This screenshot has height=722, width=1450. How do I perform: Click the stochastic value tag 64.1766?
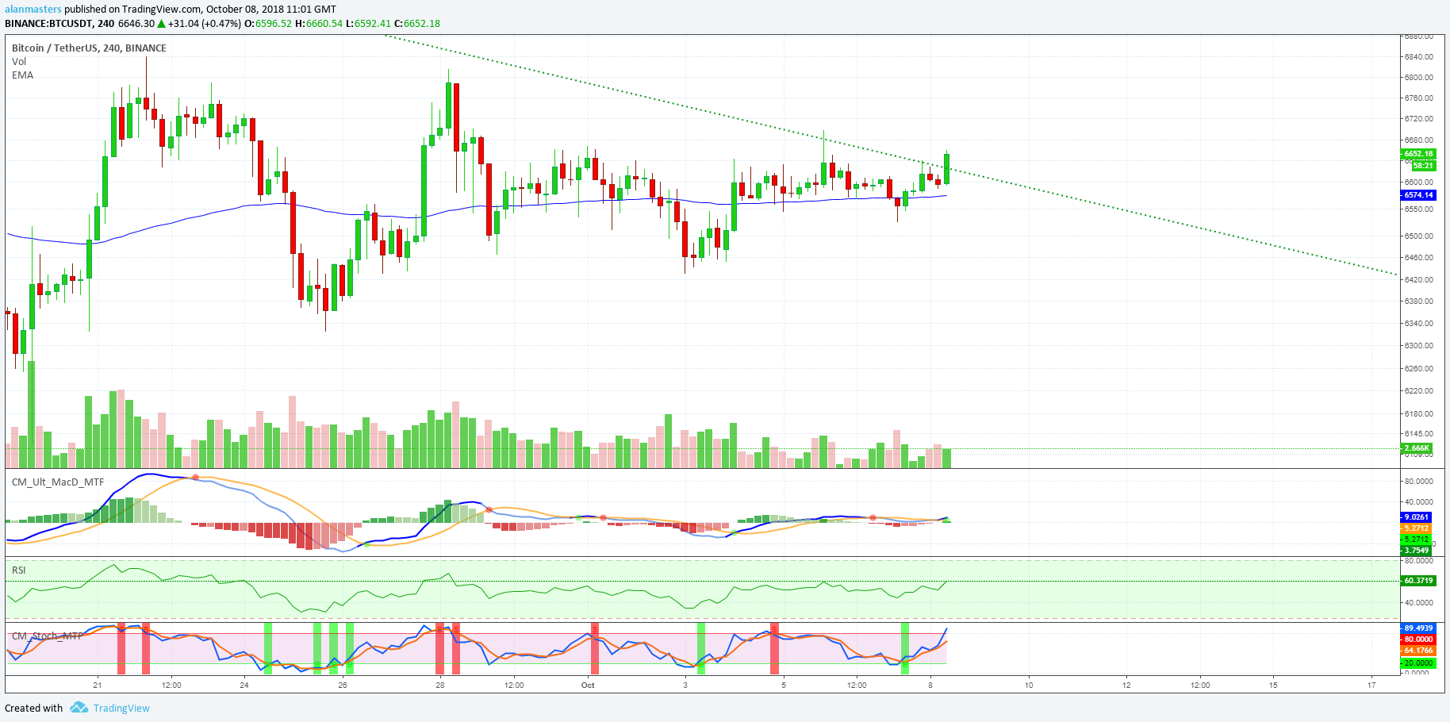1418,651
